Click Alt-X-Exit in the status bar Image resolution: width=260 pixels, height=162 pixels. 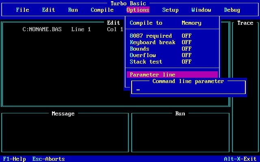click(240, 159)
